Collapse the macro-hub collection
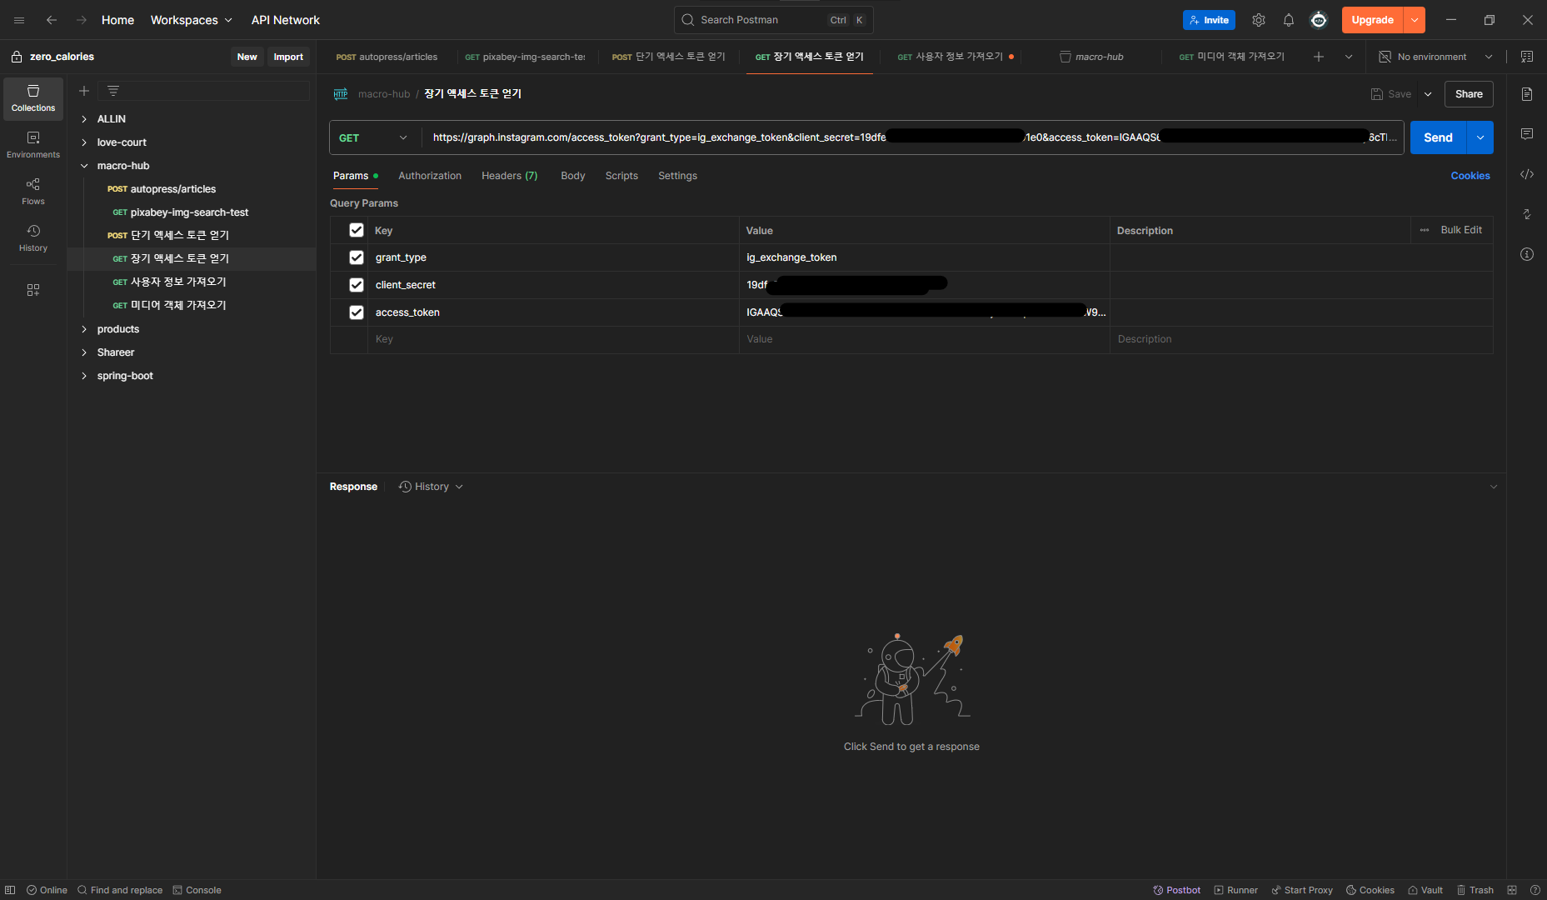1547x900 pixels. (84, 166)
